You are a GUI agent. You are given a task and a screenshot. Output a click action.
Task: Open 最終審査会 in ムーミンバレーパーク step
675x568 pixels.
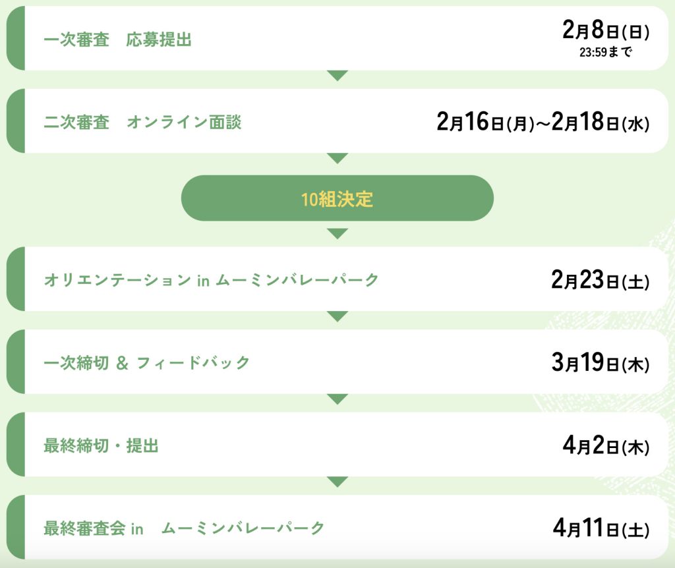(184, 528)
